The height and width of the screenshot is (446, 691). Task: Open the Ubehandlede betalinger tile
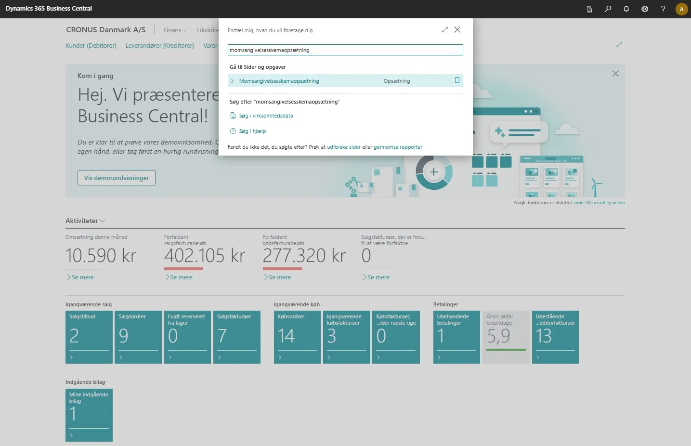pyautogui.click(x=457, y=337)
